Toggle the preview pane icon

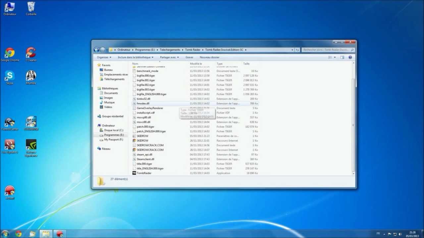[x=343, y=57]
